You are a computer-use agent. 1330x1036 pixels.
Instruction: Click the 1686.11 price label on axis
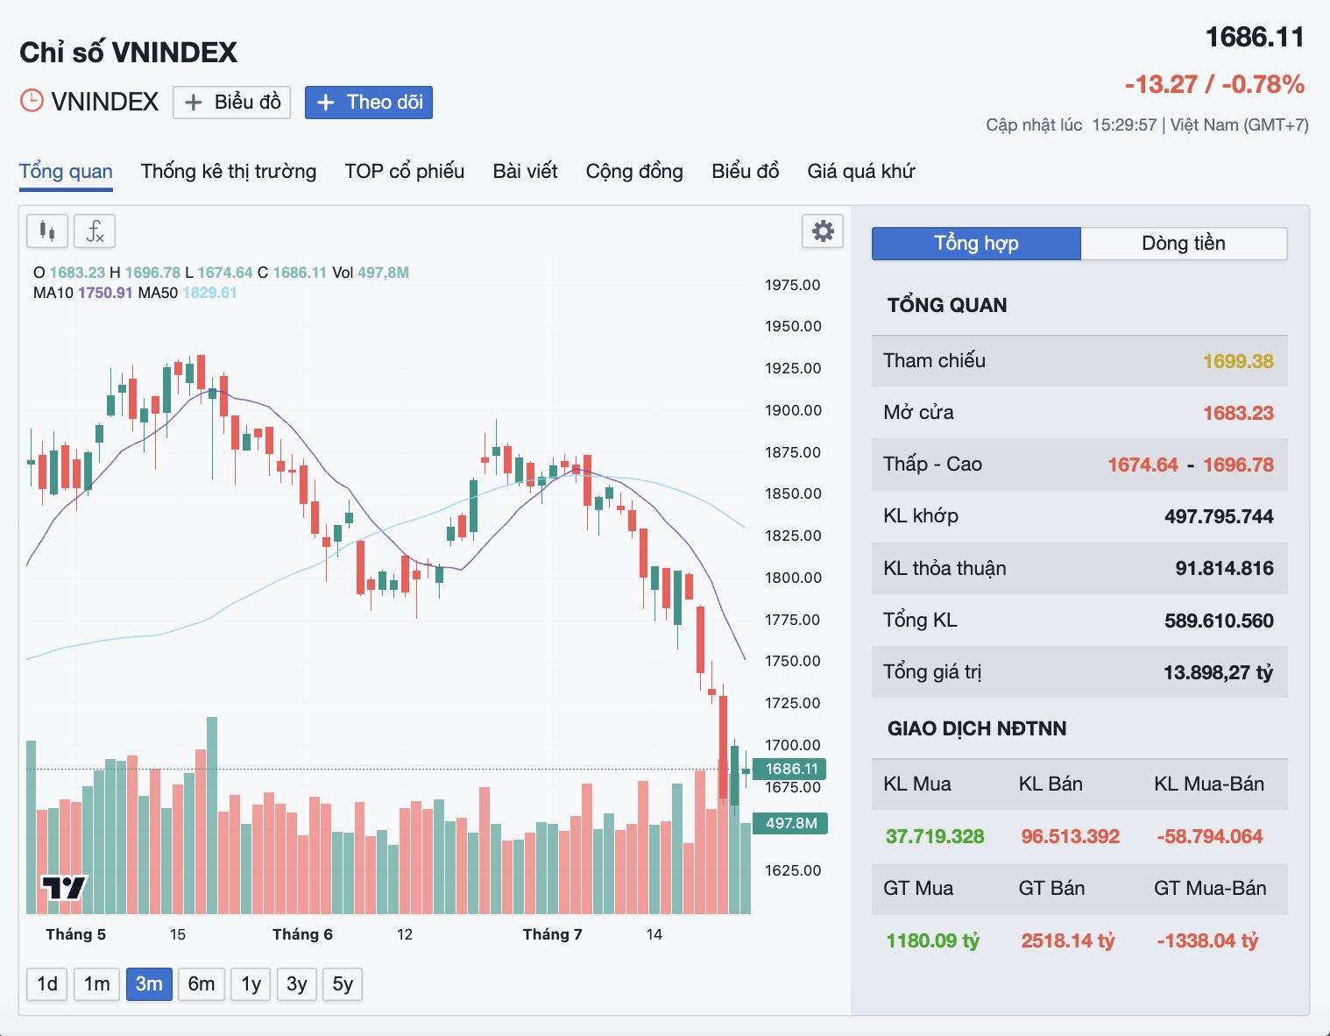coord(790,769)
